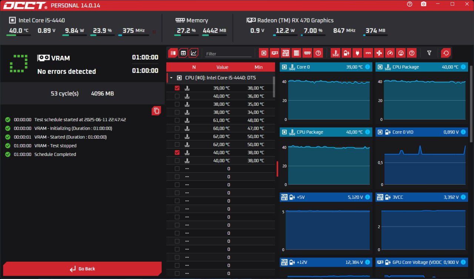474x279 pixels.
Task: Copy the test log to clipboard
Action: [x=156, y=110]
